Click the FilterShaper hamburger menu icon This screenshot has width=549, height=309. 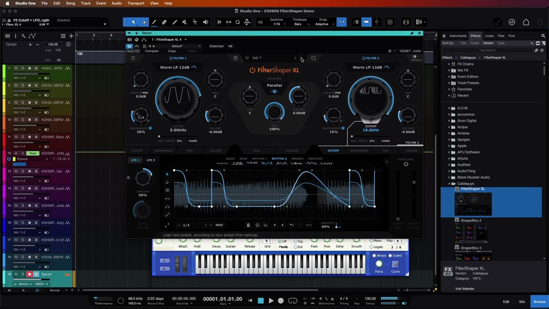133,58
